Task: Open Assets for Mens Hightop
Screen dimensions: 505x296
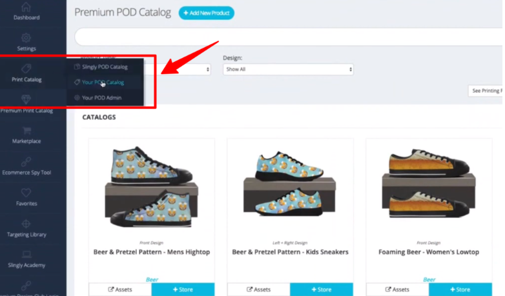Action: point(120,290)
